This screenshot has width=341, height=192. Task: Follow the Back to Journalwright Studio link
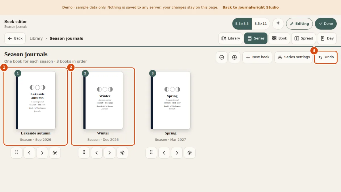click(251, 7)
